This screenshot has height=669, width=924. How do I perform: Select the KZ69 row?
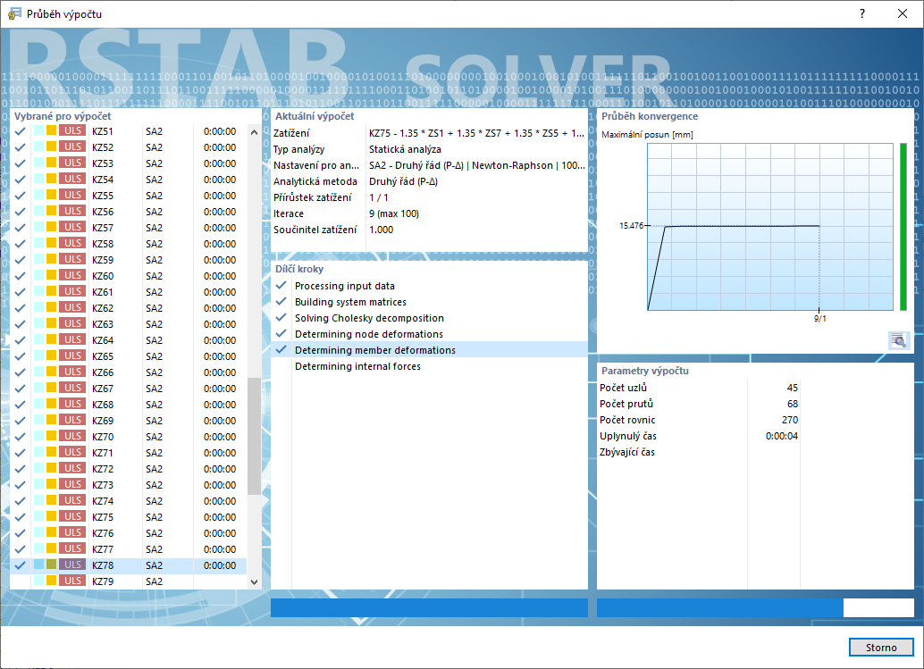coord(129,421)
